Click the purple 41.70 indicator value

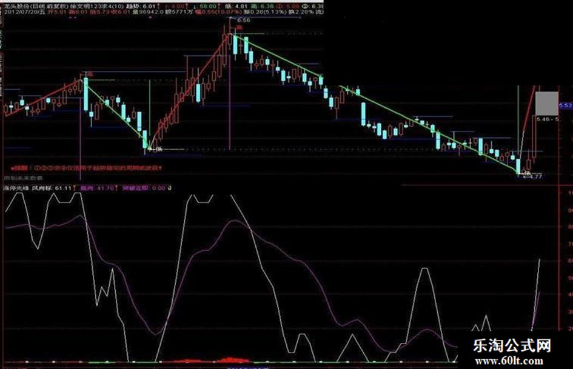tap(106, 188)
